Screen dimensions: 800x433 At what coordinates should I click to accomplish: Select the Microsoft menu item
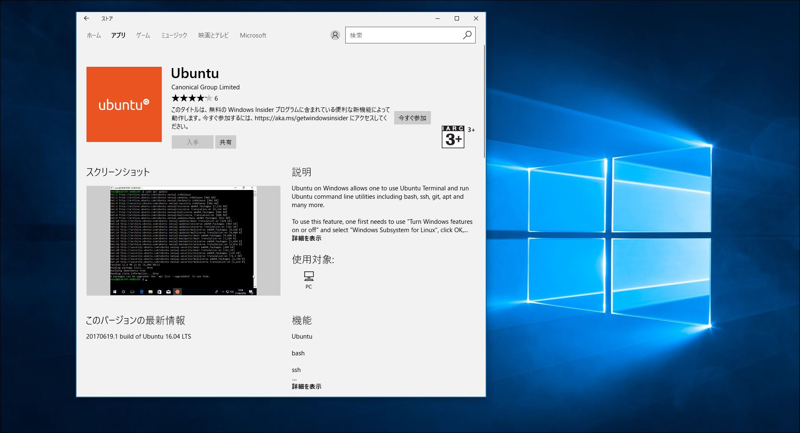pos(253,35)
